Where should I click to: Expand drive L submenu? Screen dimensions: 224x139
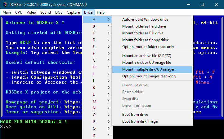(97, 94)
